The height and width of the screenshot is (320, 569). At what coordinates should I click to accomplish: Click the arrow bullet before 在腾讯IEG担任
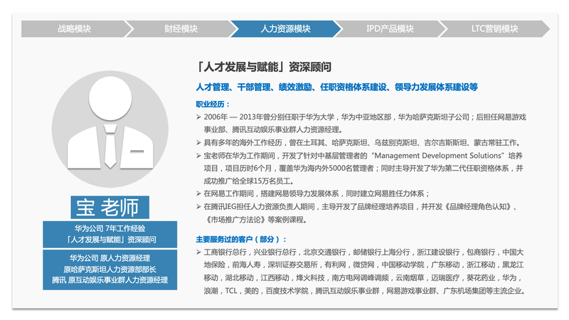point(198,206)
